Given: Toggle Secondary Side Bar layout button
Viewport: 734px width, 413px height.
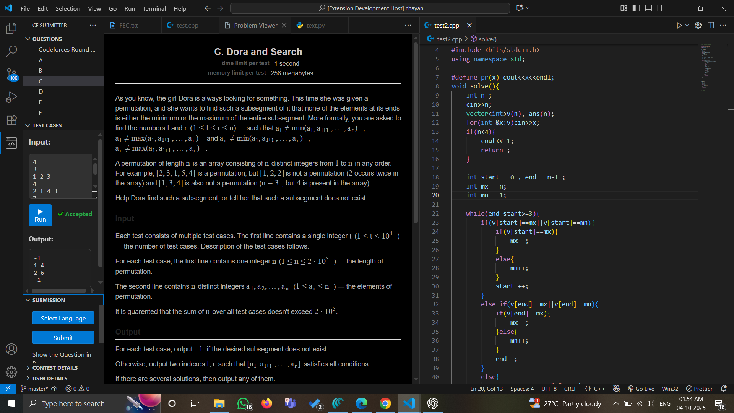Looking at the screenshot, I should [661, 8].
